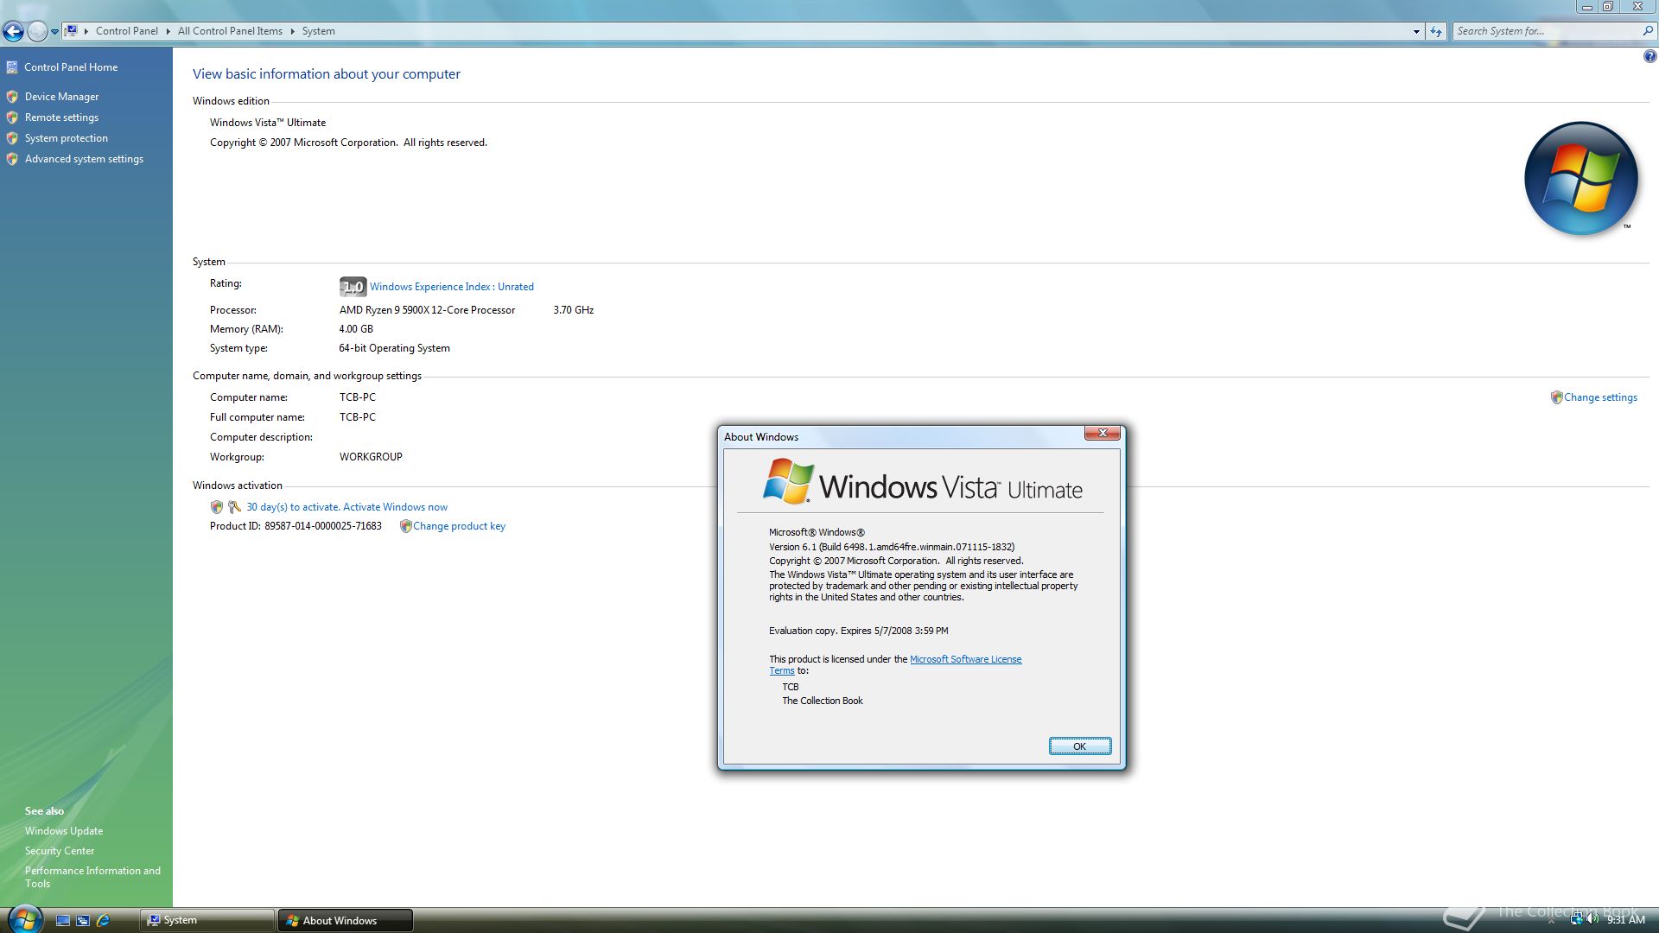Restore down the Control Panel window

coord(1608,6)
